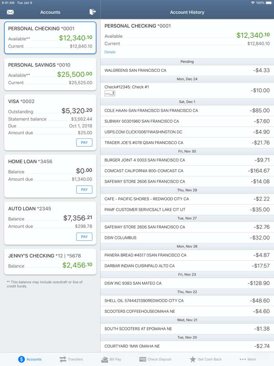The image size is (274, 366).
Task: Pay the Home Loan amount due
Action: pyautogui.click(x=84, y=189)
